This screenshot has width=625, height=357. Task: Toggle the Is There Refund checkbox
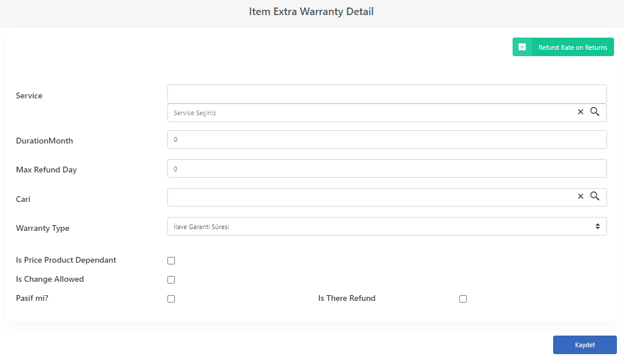click(463, 299)
